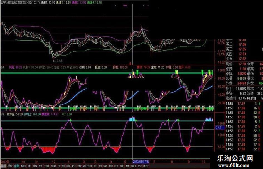Click the 外盘 value 24494
The height and width of the screenshot is (169, 263).
click(242, 83)
